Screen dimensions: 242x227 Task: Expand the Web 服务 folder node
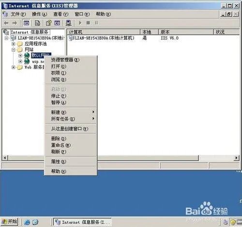14,67
